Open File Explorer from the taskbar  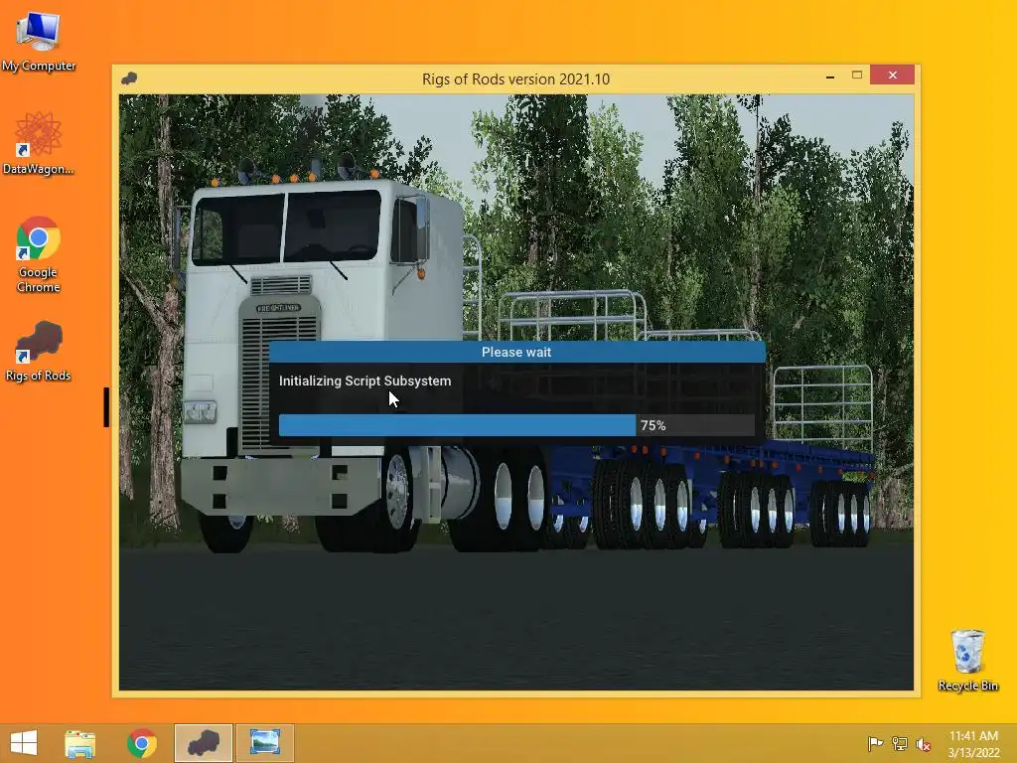click(79, 743)
